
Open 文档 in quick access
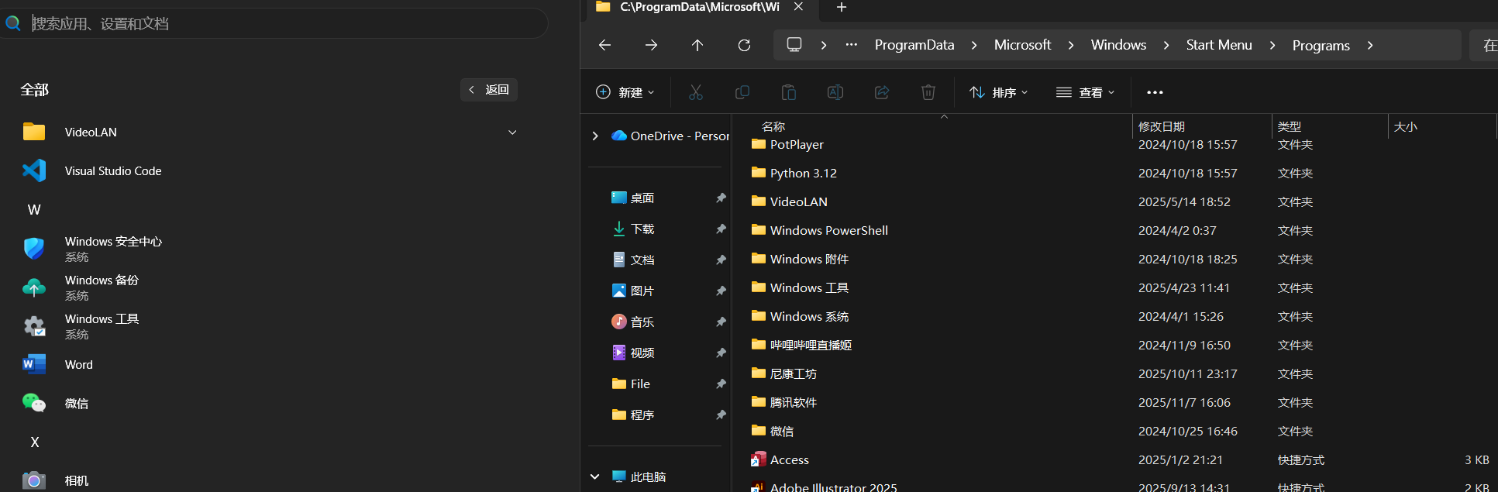click(642, 260)
